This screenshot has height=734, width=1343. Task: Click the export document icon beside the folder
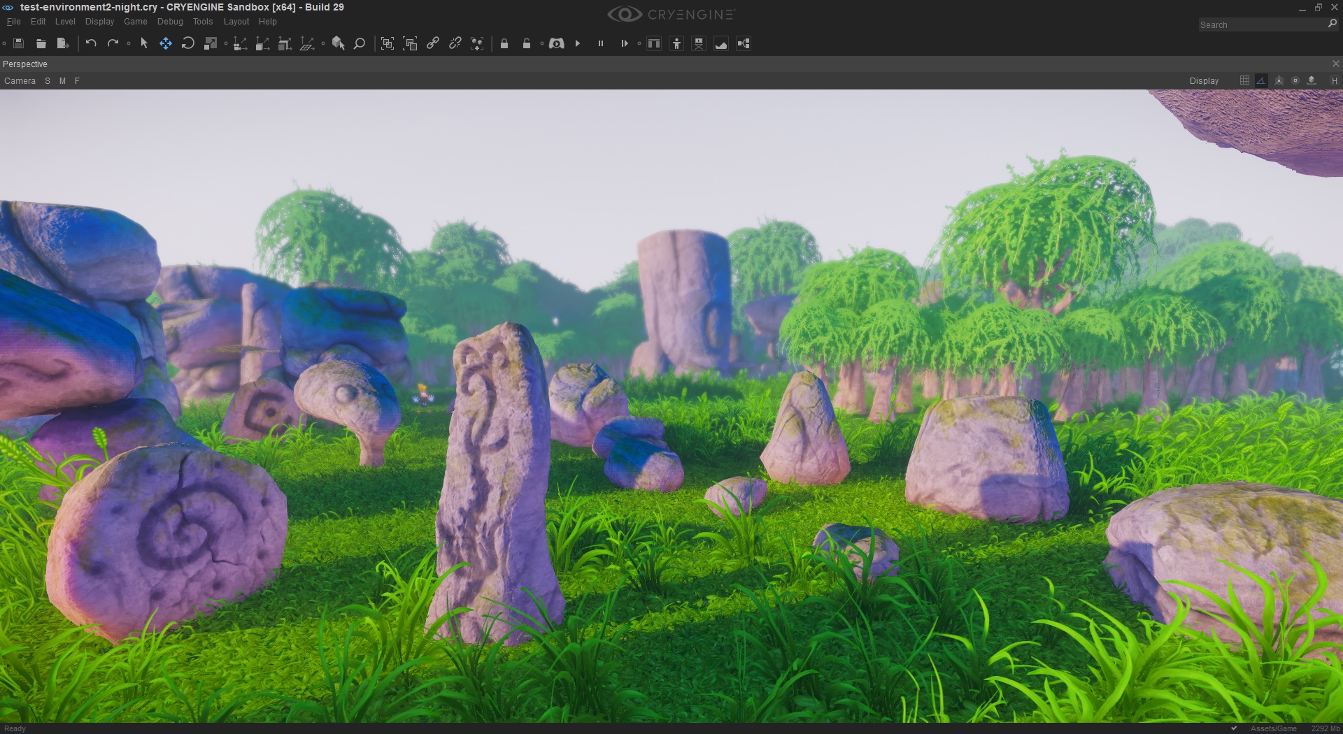[63, 43]
